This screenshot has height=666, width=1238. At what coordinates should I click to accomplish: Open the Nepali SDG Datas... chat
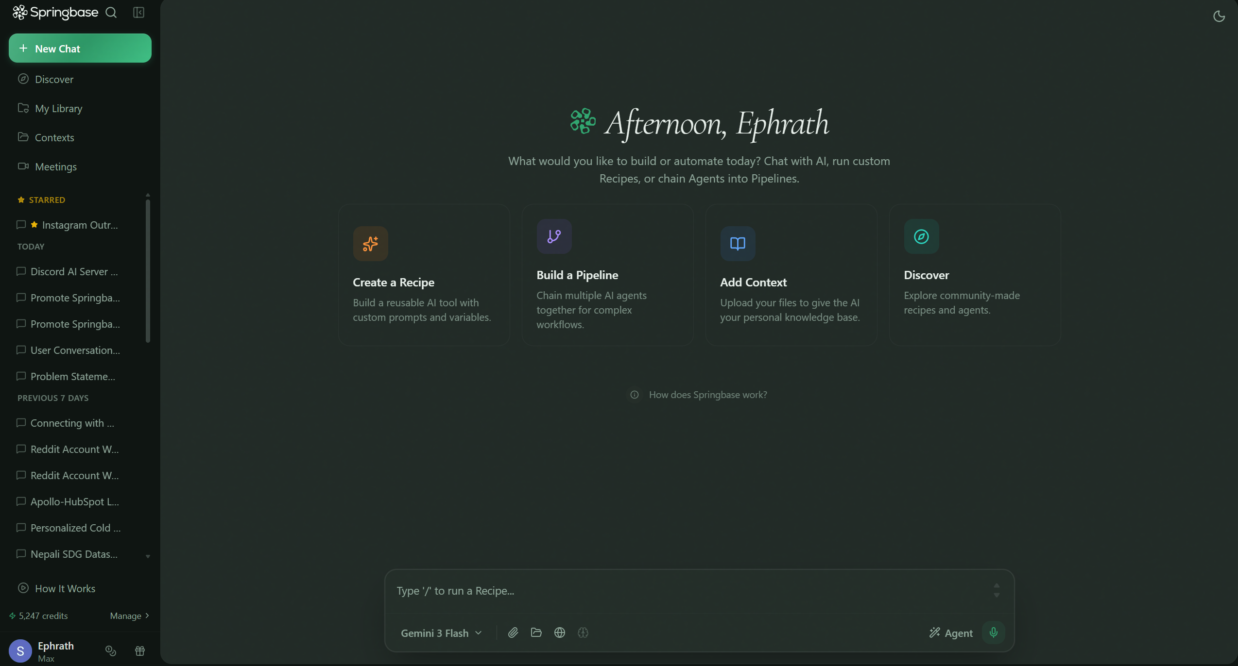coord(75,554)
